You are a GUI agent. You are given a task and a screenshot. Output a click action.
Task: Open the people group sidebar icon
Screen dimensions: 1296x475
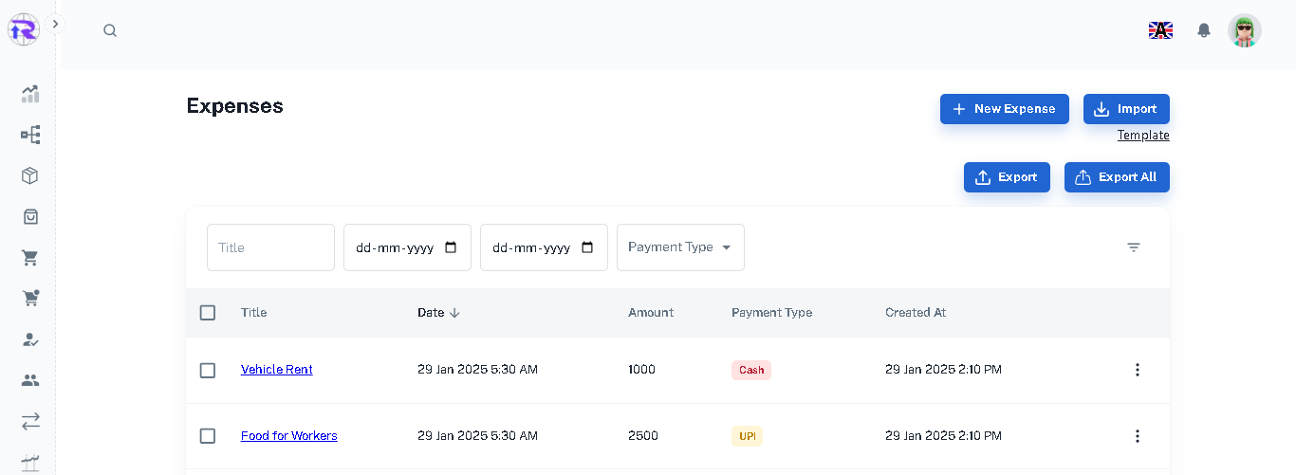pyautogui.click(x=30, y=379)
